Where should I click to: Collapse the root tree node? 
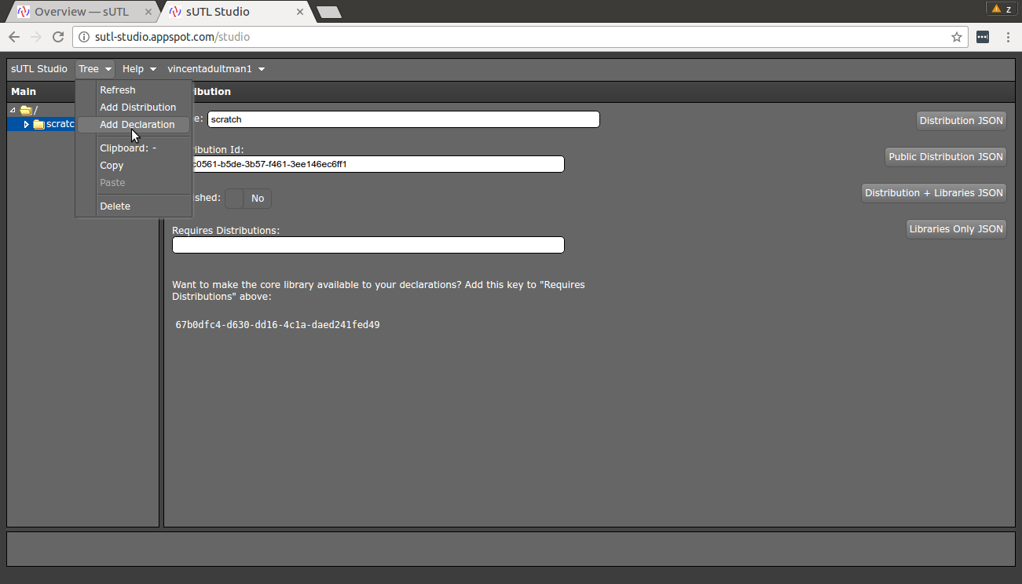point(13,110)
